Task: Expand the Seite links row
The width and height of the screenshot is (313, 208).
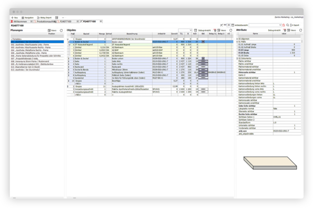Action: click(68, 61)
